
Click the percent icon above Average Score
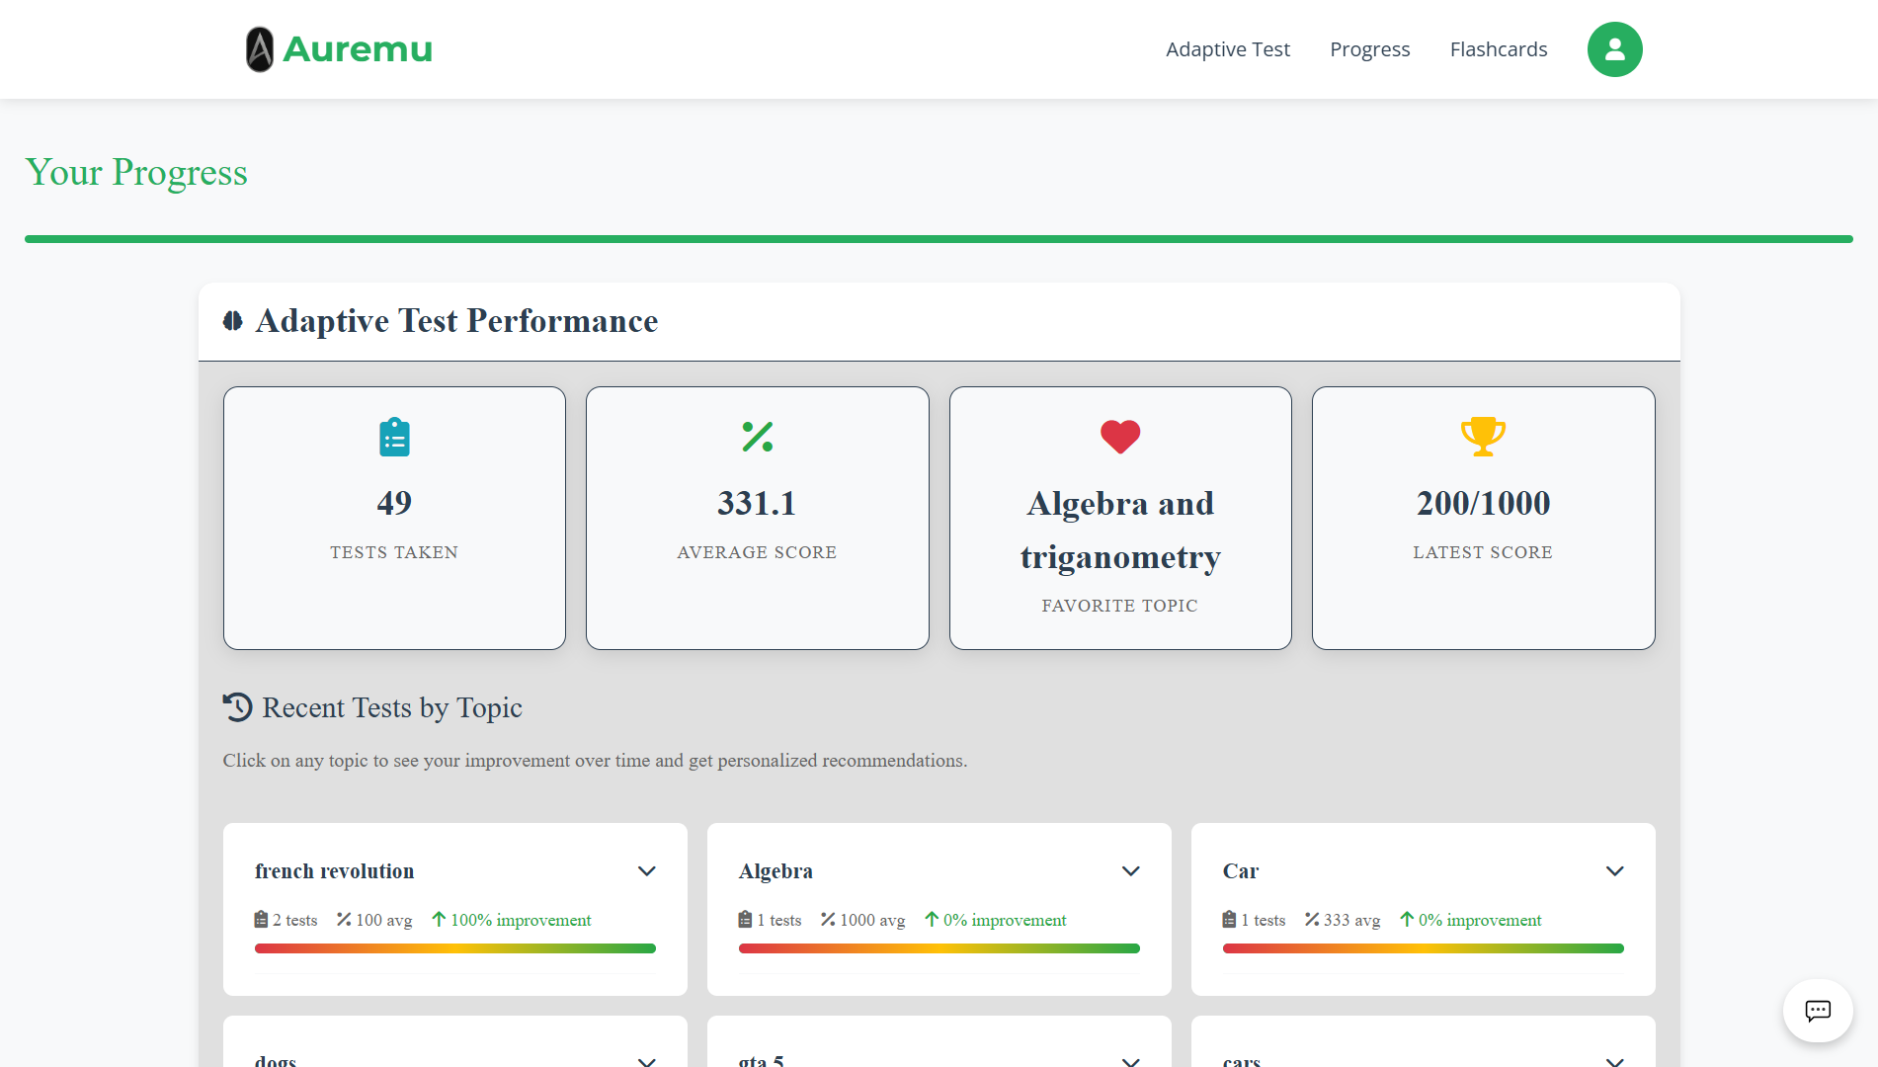pos(758,437)
